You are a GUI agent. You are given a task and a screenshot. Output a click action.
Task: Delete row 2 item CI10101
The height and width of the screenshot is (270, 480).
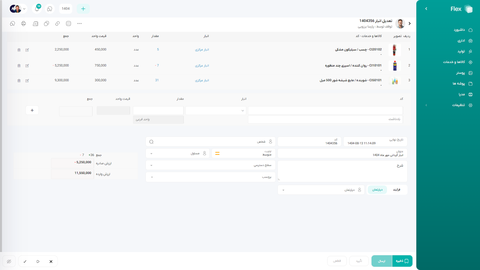click(x=19, y=65)
